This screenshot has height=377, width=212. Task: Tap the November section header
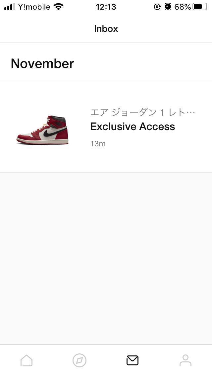42,63
